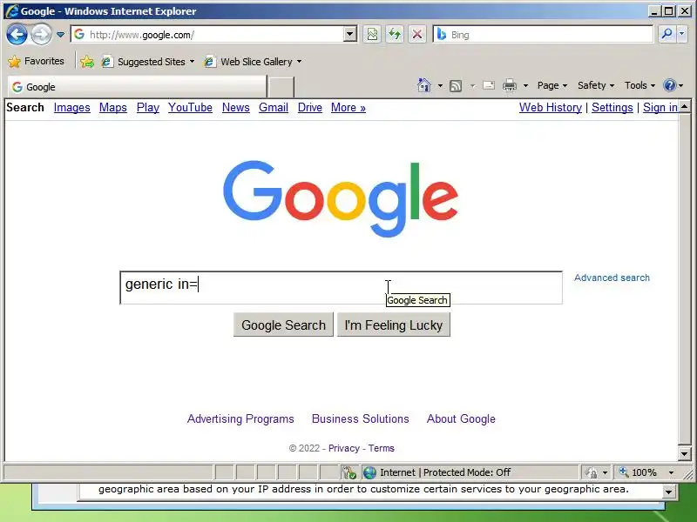697x522 pixels.
Task: Click the Help question mark icon
Action: (669, 85)
